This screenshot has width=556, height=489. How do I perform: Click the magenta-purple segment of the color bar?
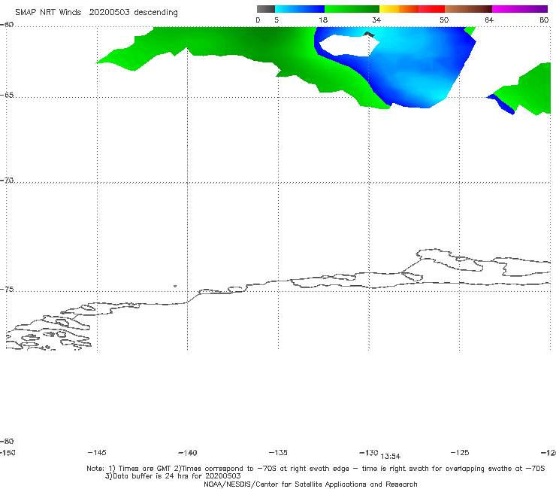point(520,9)
